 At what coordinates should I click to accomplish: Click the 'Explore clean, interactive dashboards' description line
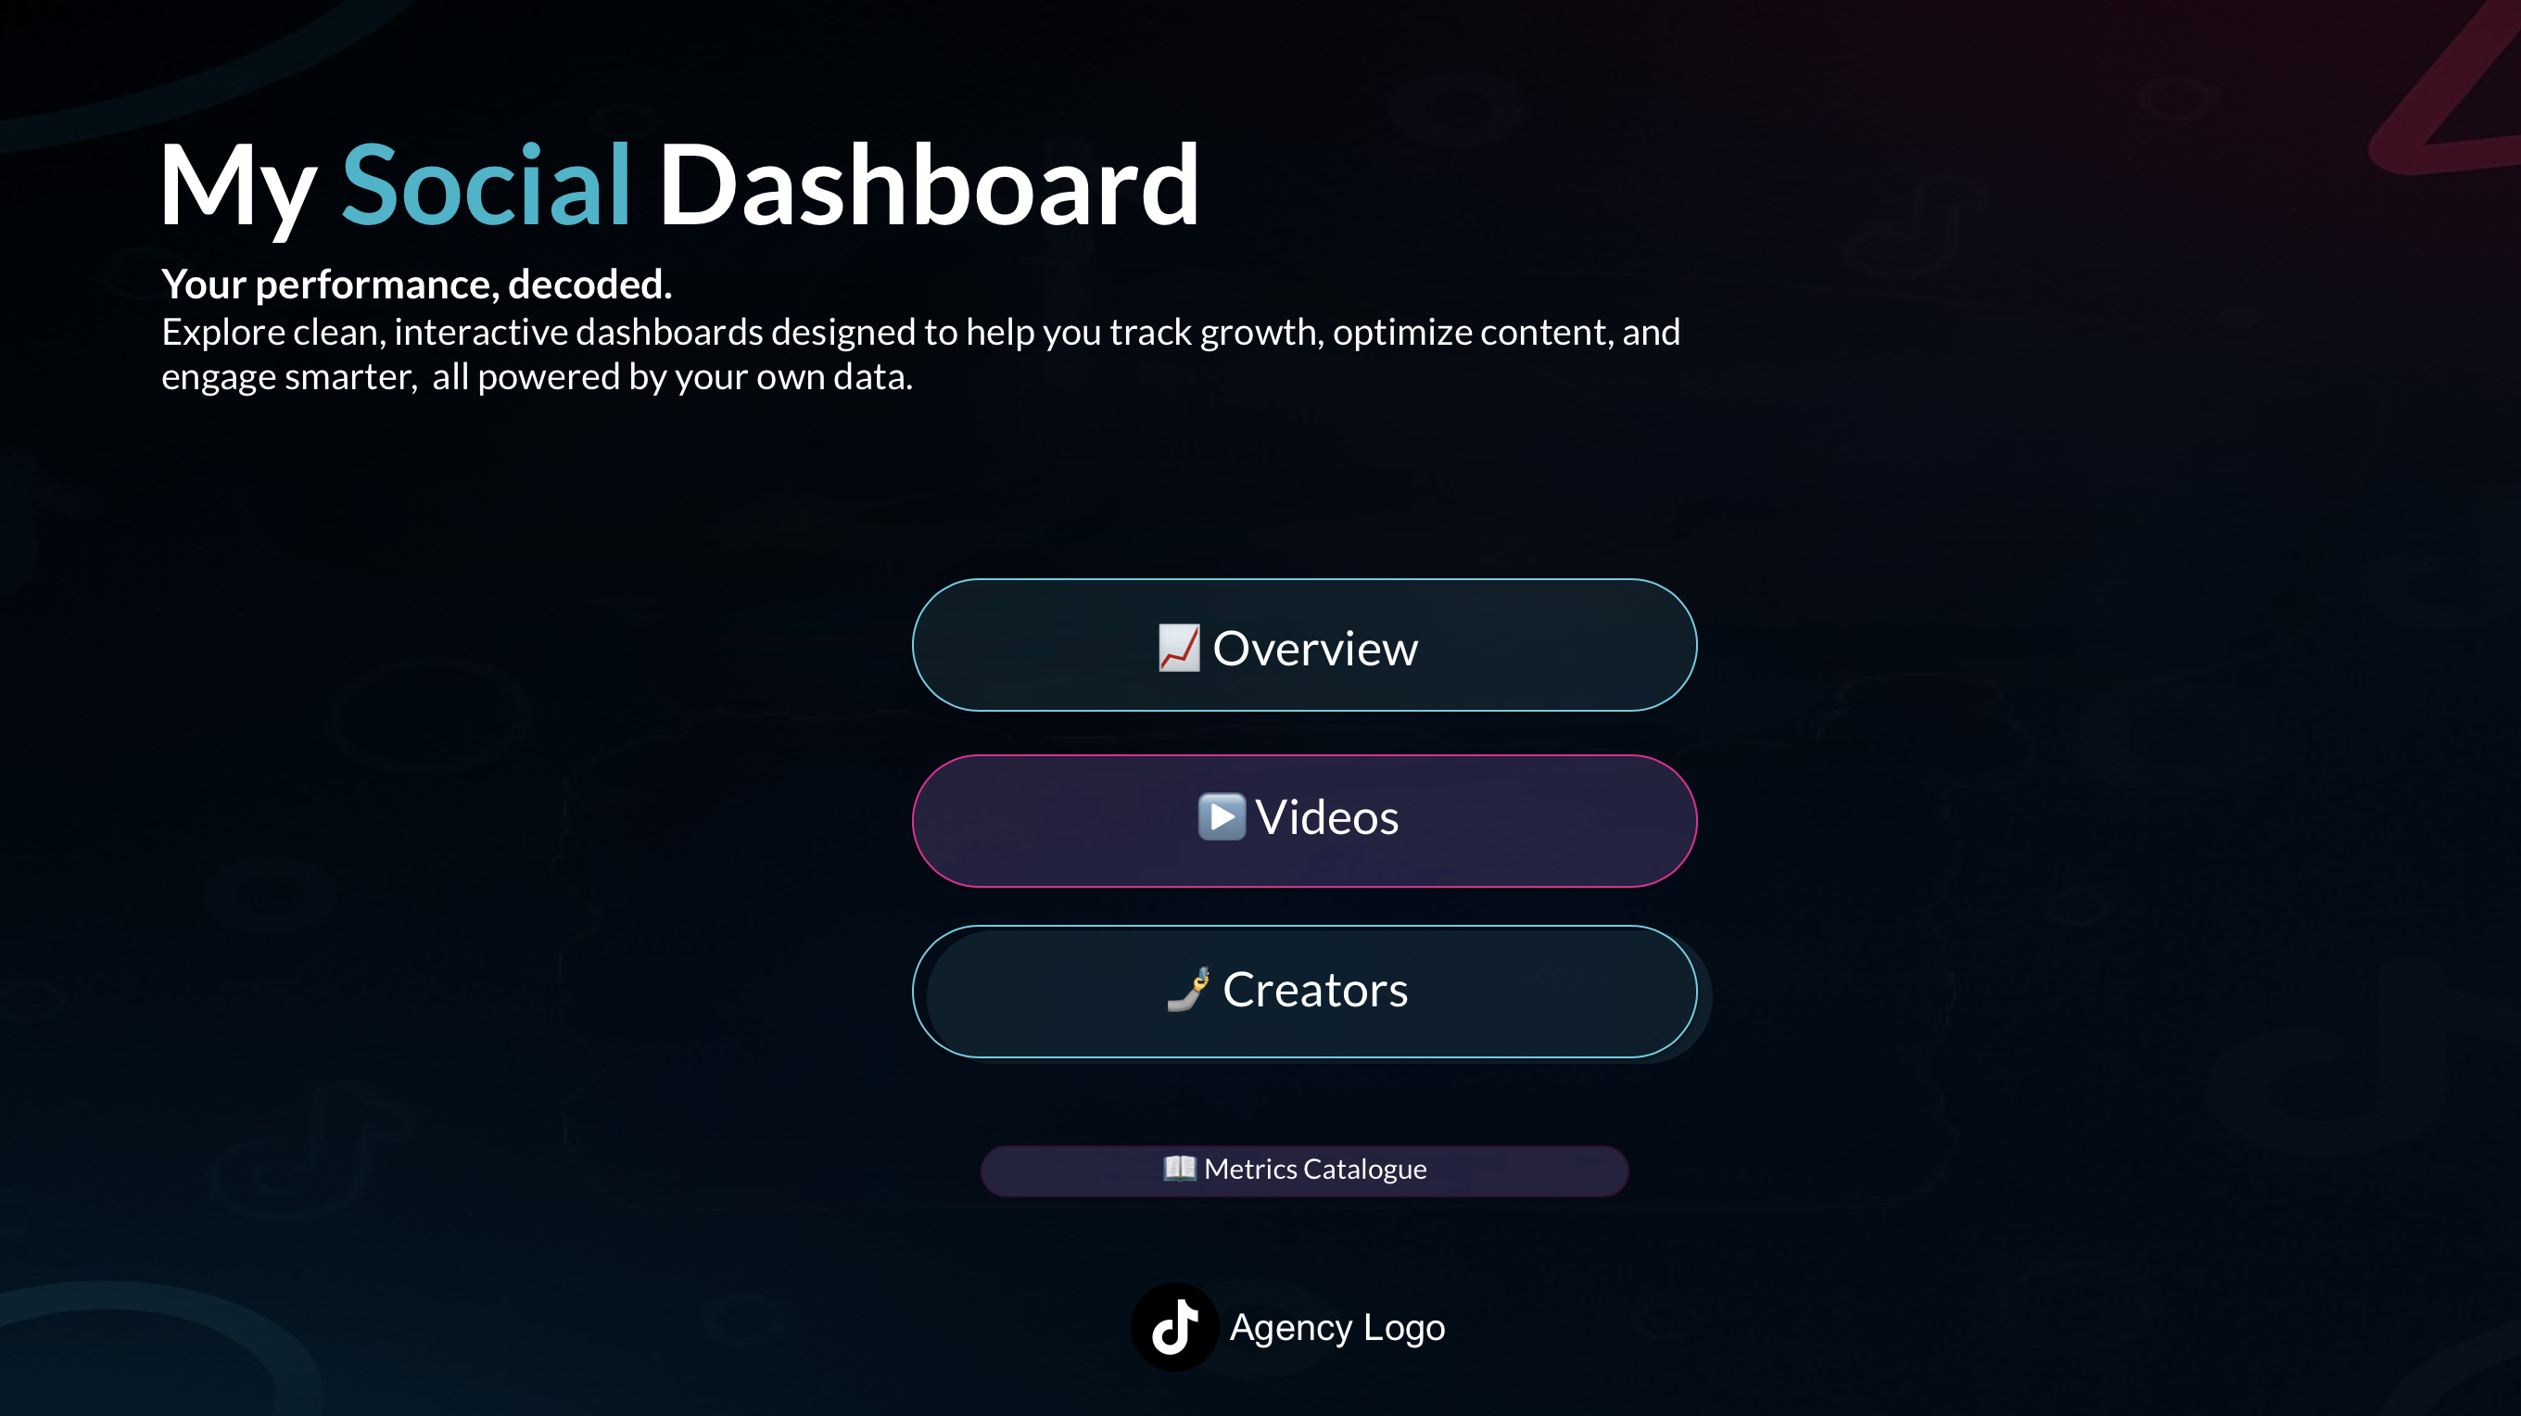[921, 333]
